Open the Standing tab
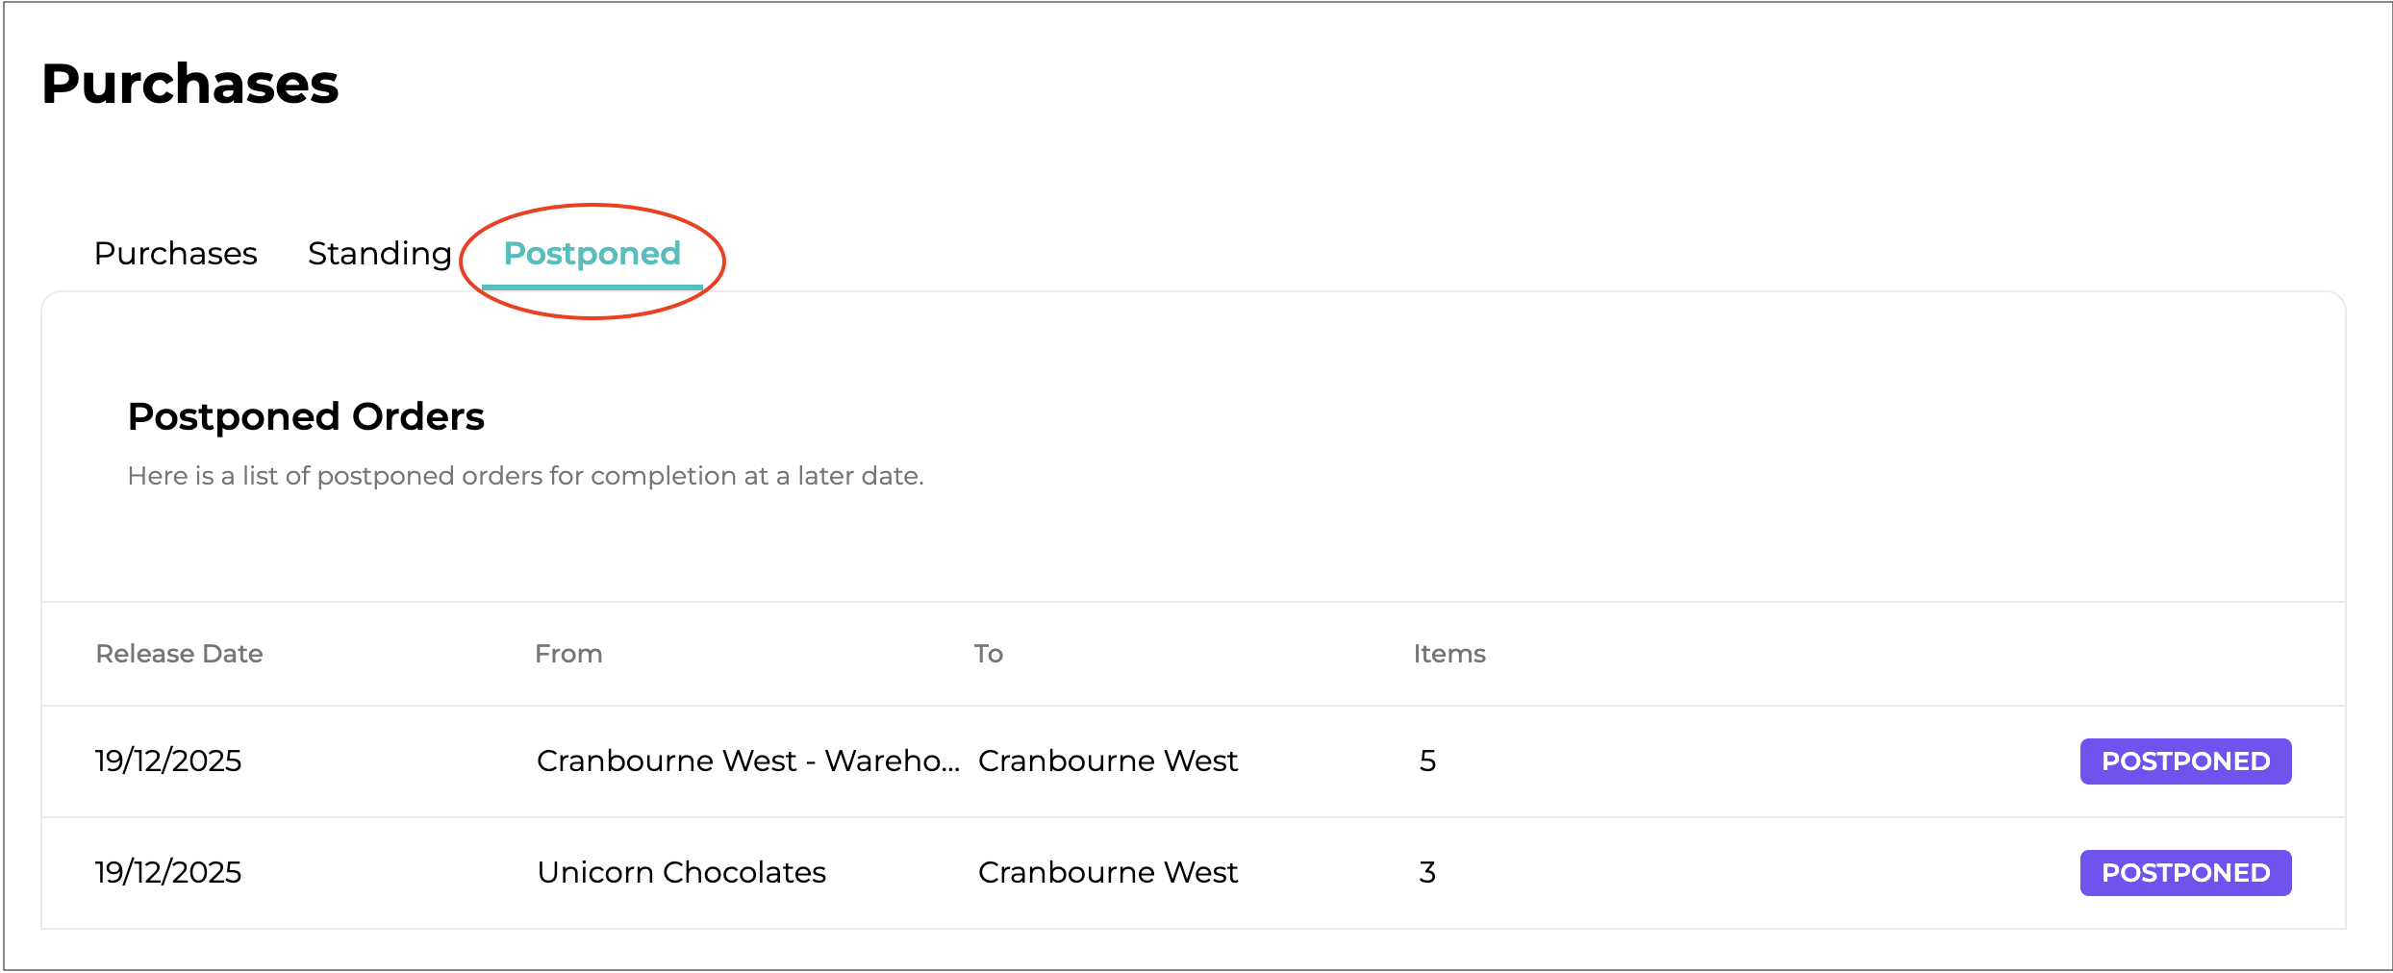The image size is (2393, 973). coord(379,254)
